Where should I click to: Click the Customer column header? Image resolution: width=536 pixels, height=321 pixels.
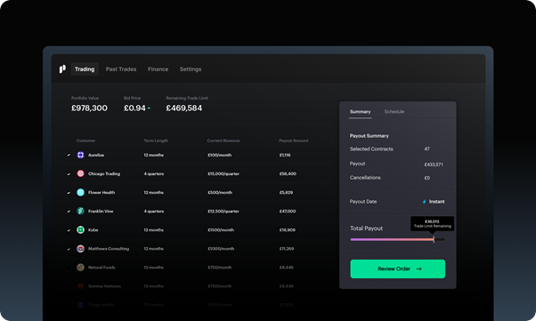coord(85,140)
